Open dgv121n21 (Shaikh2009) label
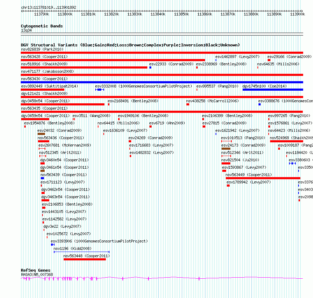 (x=44, y=93)
